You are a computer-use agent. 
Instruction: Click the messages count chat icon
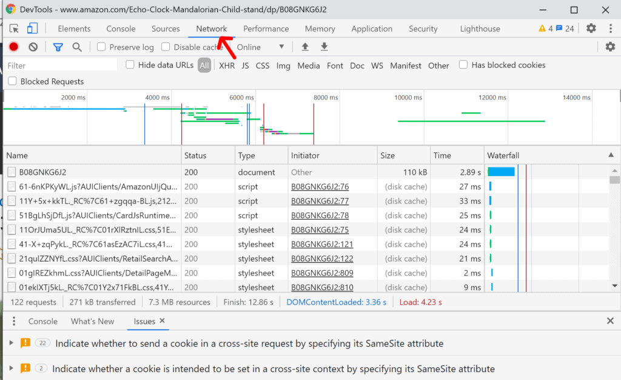(559, 29)
